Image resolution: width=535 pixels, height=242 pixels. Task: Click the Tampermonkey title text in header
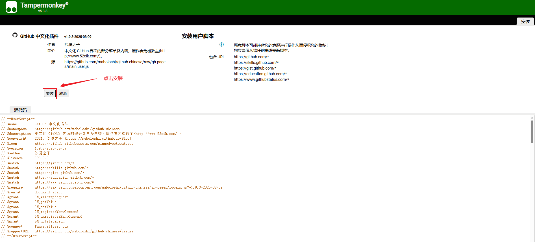coord(44,5)
